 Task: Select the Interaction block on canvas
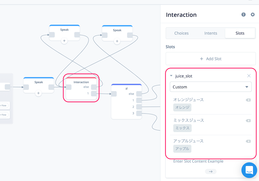tap(81, 88)
